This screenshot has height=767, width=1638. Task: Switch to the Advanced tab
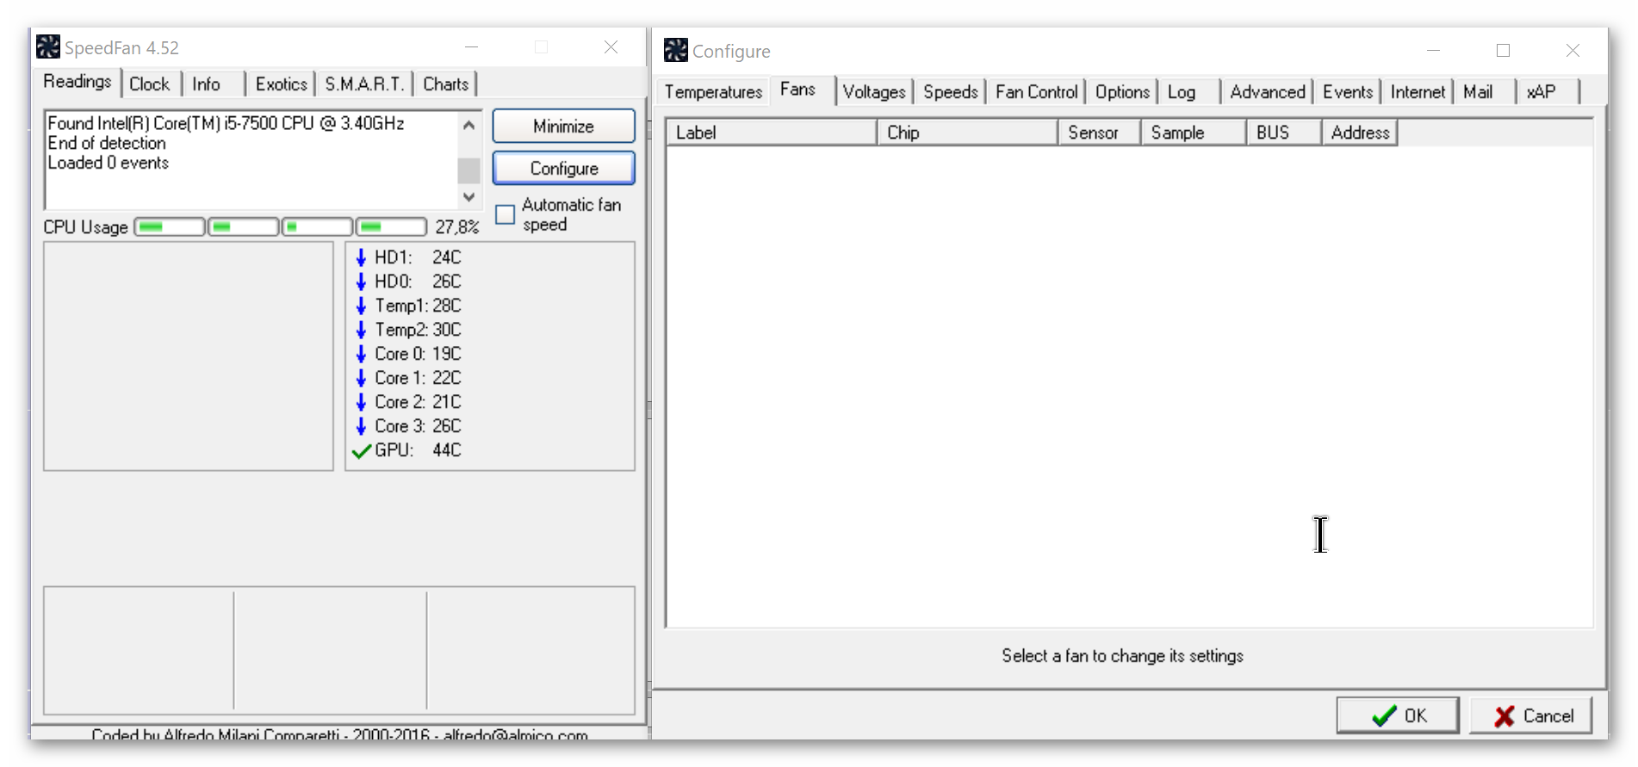tap(1268, 92)
